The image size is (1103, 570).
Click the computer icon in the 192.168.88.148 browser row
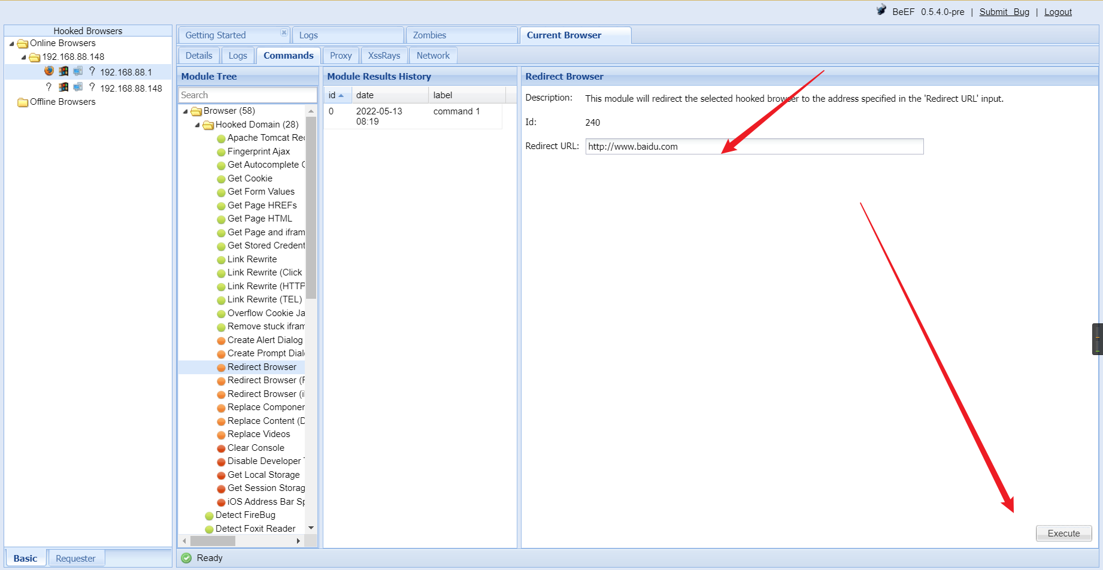click(78, 87)
